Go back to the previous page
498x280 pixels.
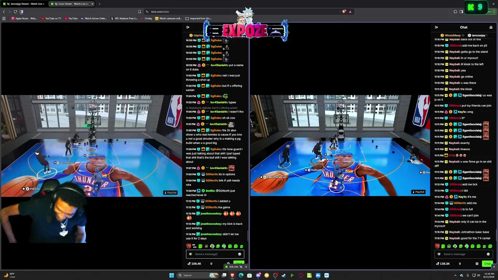point(4,12)
